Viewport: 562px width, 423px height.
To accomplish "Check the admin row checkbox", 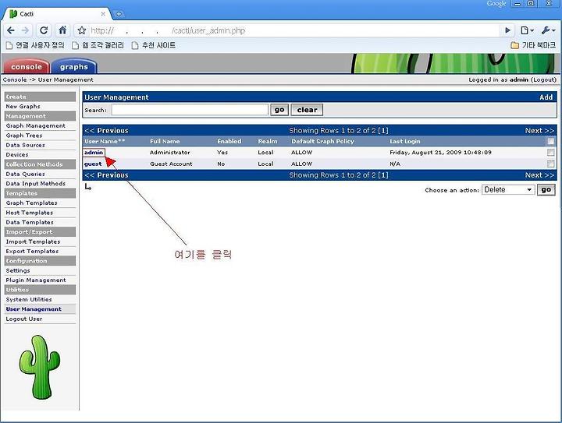I will pyautogui.click(x=550, y=153).
